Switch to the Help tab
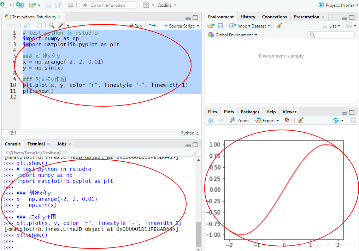359x251 pixels. pyautogui.click(x=271, y=112)
